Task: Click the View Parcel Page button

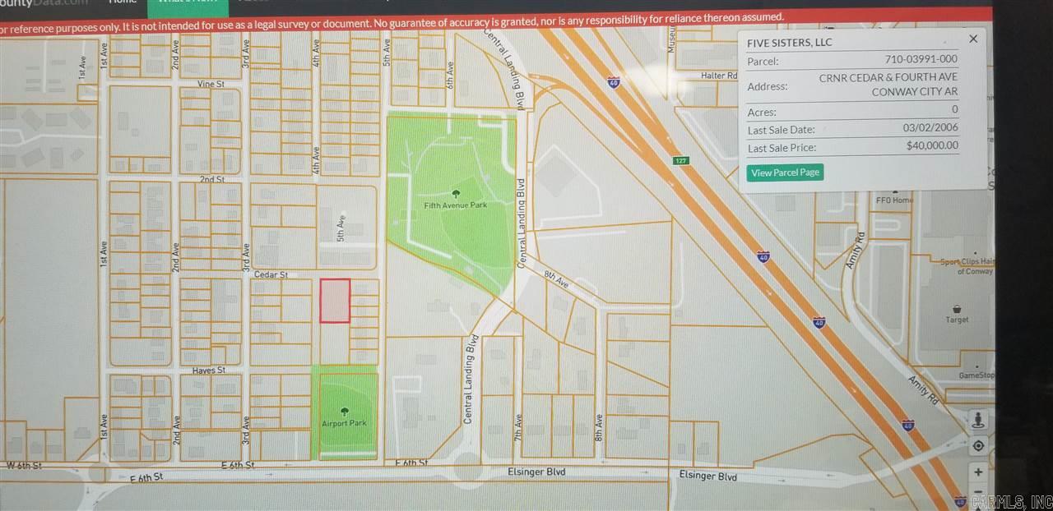Action: [785, 173]
